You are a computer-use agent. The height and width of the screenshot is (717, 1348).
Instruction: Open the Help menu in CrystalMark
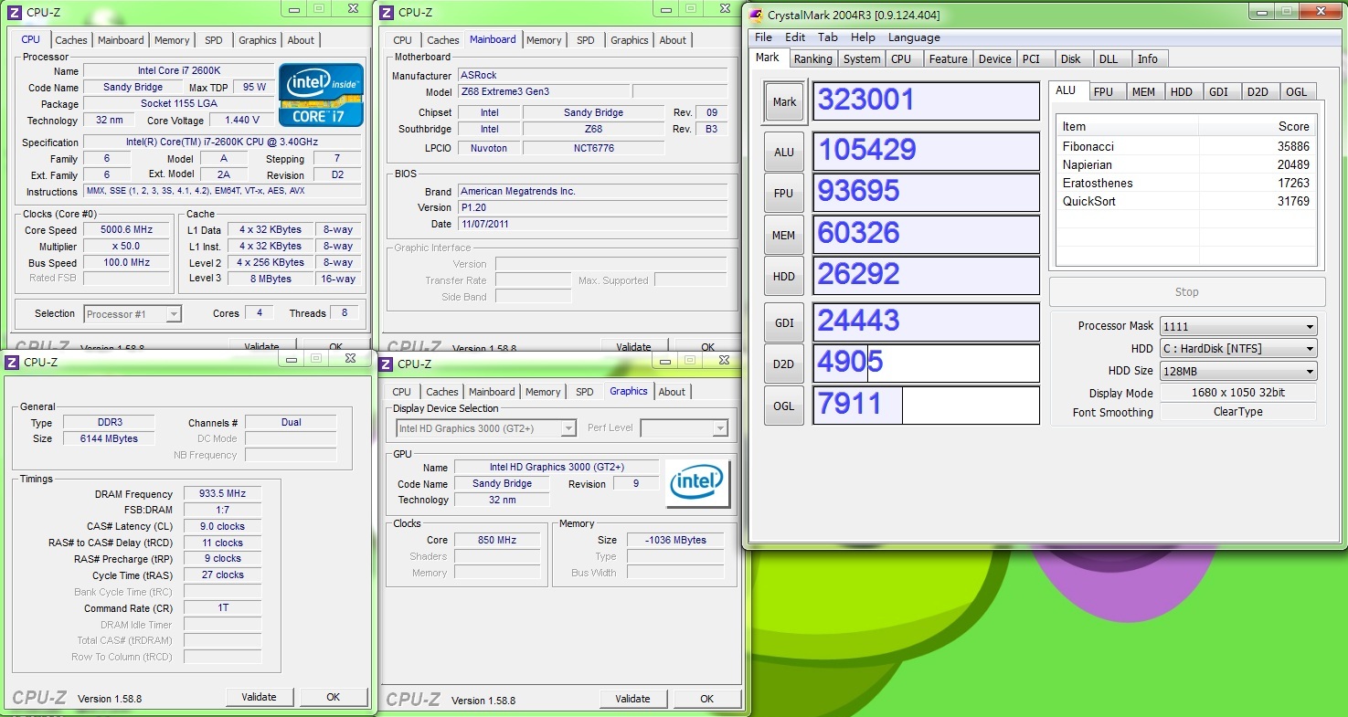point(863,37)
